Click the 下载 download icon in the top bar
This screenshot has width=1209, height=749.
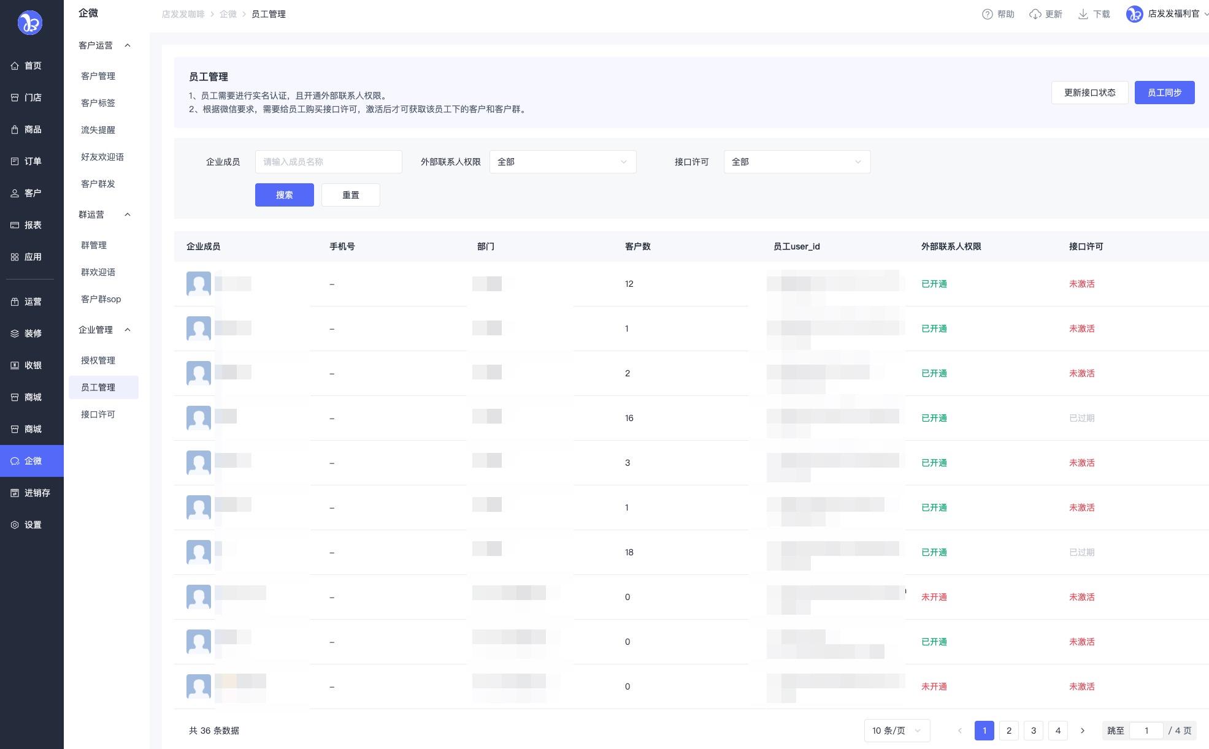tap(1083, 14)
